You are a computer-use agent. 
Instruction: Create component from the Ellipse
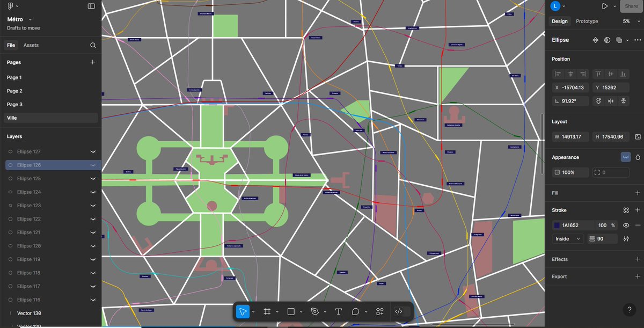click(x=595, y=40)
